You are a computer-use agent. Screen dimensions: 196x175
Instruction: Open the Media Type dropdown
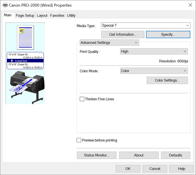pos(146,26)
